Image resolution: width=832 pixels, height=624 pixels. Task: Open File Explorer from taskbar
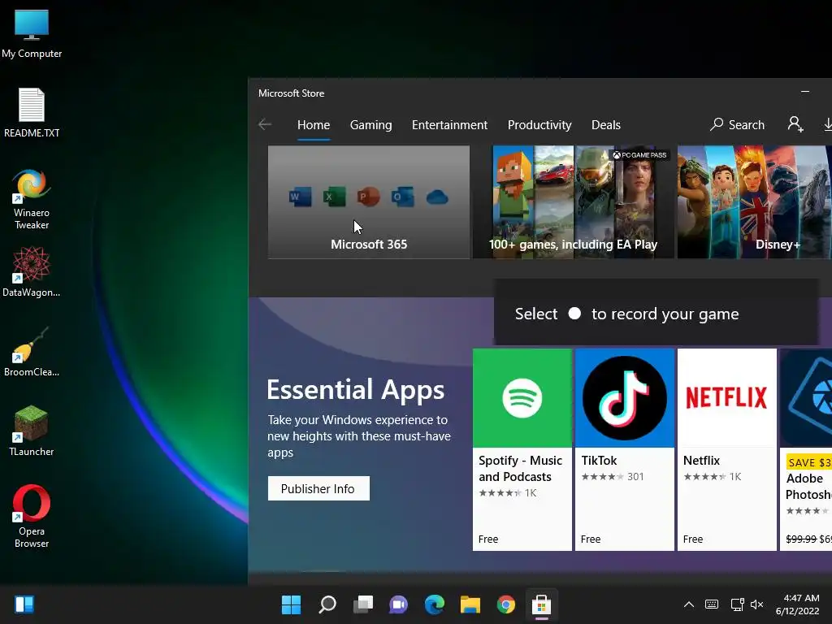[x=470, y=604]
